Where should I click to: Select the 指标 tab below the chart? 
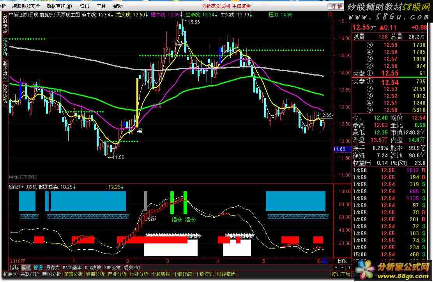14,267
